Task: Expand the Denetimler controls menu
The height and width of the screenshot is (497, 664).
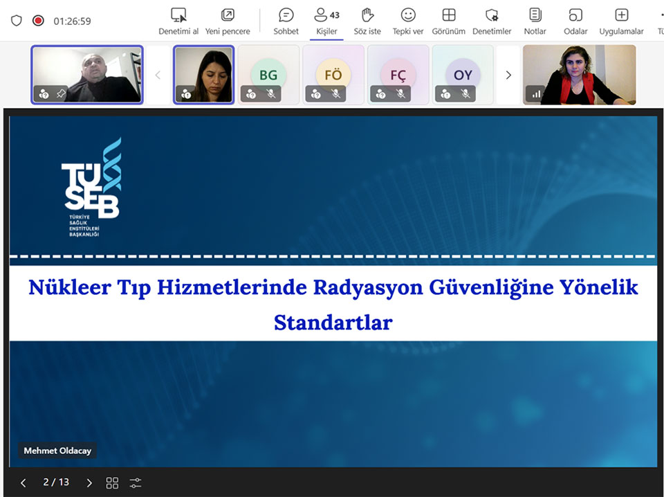Action: click(x=492, y=16)
